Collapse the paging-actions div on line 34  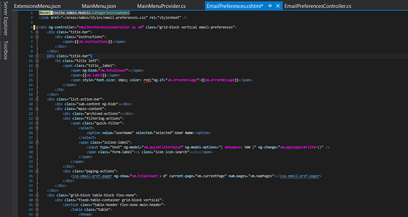[x=37, y=171]
